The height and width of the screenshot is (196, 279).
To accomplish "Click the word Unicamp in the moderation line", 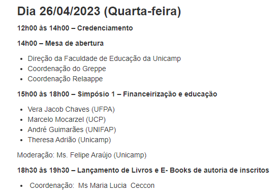I will (131, 155).
